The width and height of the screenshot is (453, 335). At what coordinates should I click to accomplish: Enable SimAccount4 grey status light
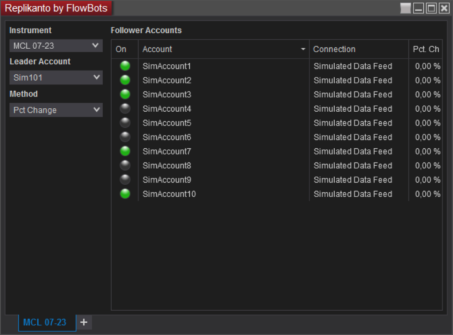(125, 108)
